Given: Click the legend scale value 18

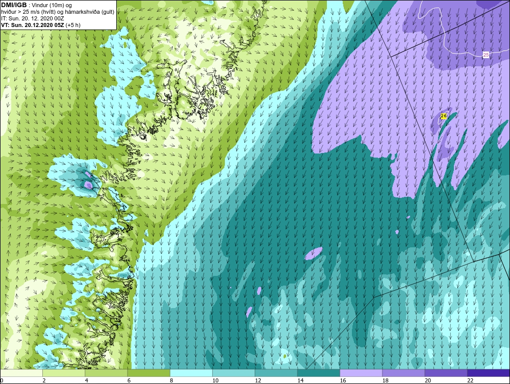Looking at the screenshot, I should click(x=385, y=380).
